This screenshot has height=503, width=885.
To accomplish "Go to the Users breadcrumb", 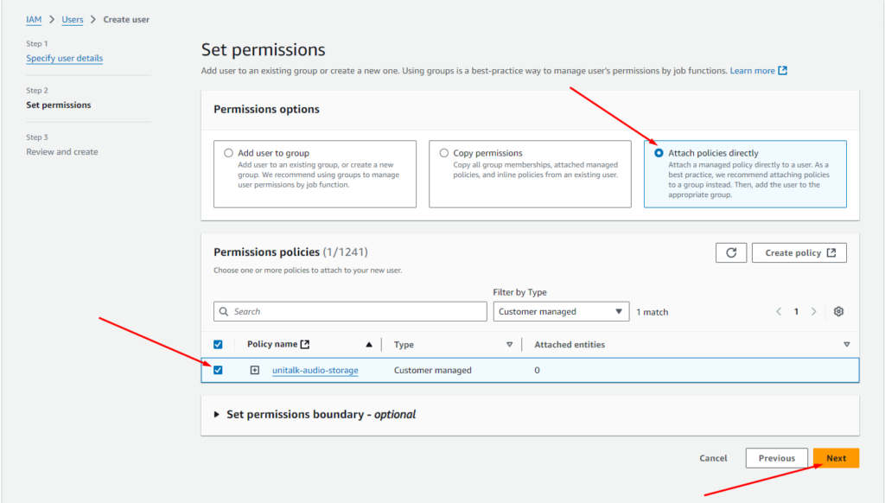I will [x=73, y=19].
